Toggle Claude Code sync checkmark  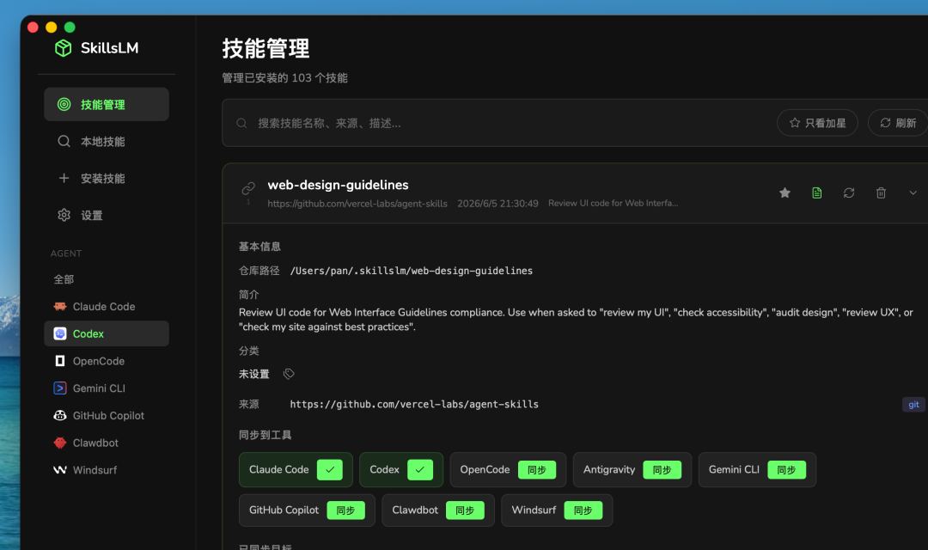(330, 469)
